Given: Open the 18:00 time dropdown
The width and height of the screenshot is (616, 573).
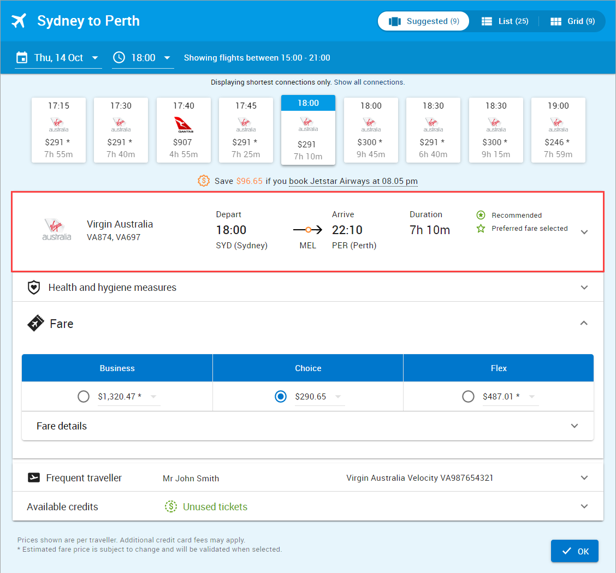Looking at the screenshot, I should coord(143,58).
